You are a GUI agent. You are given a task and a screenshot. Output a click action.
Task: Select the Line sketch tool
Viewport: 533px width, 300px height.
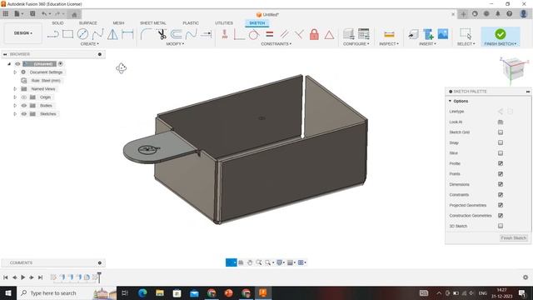coord(52,34)
